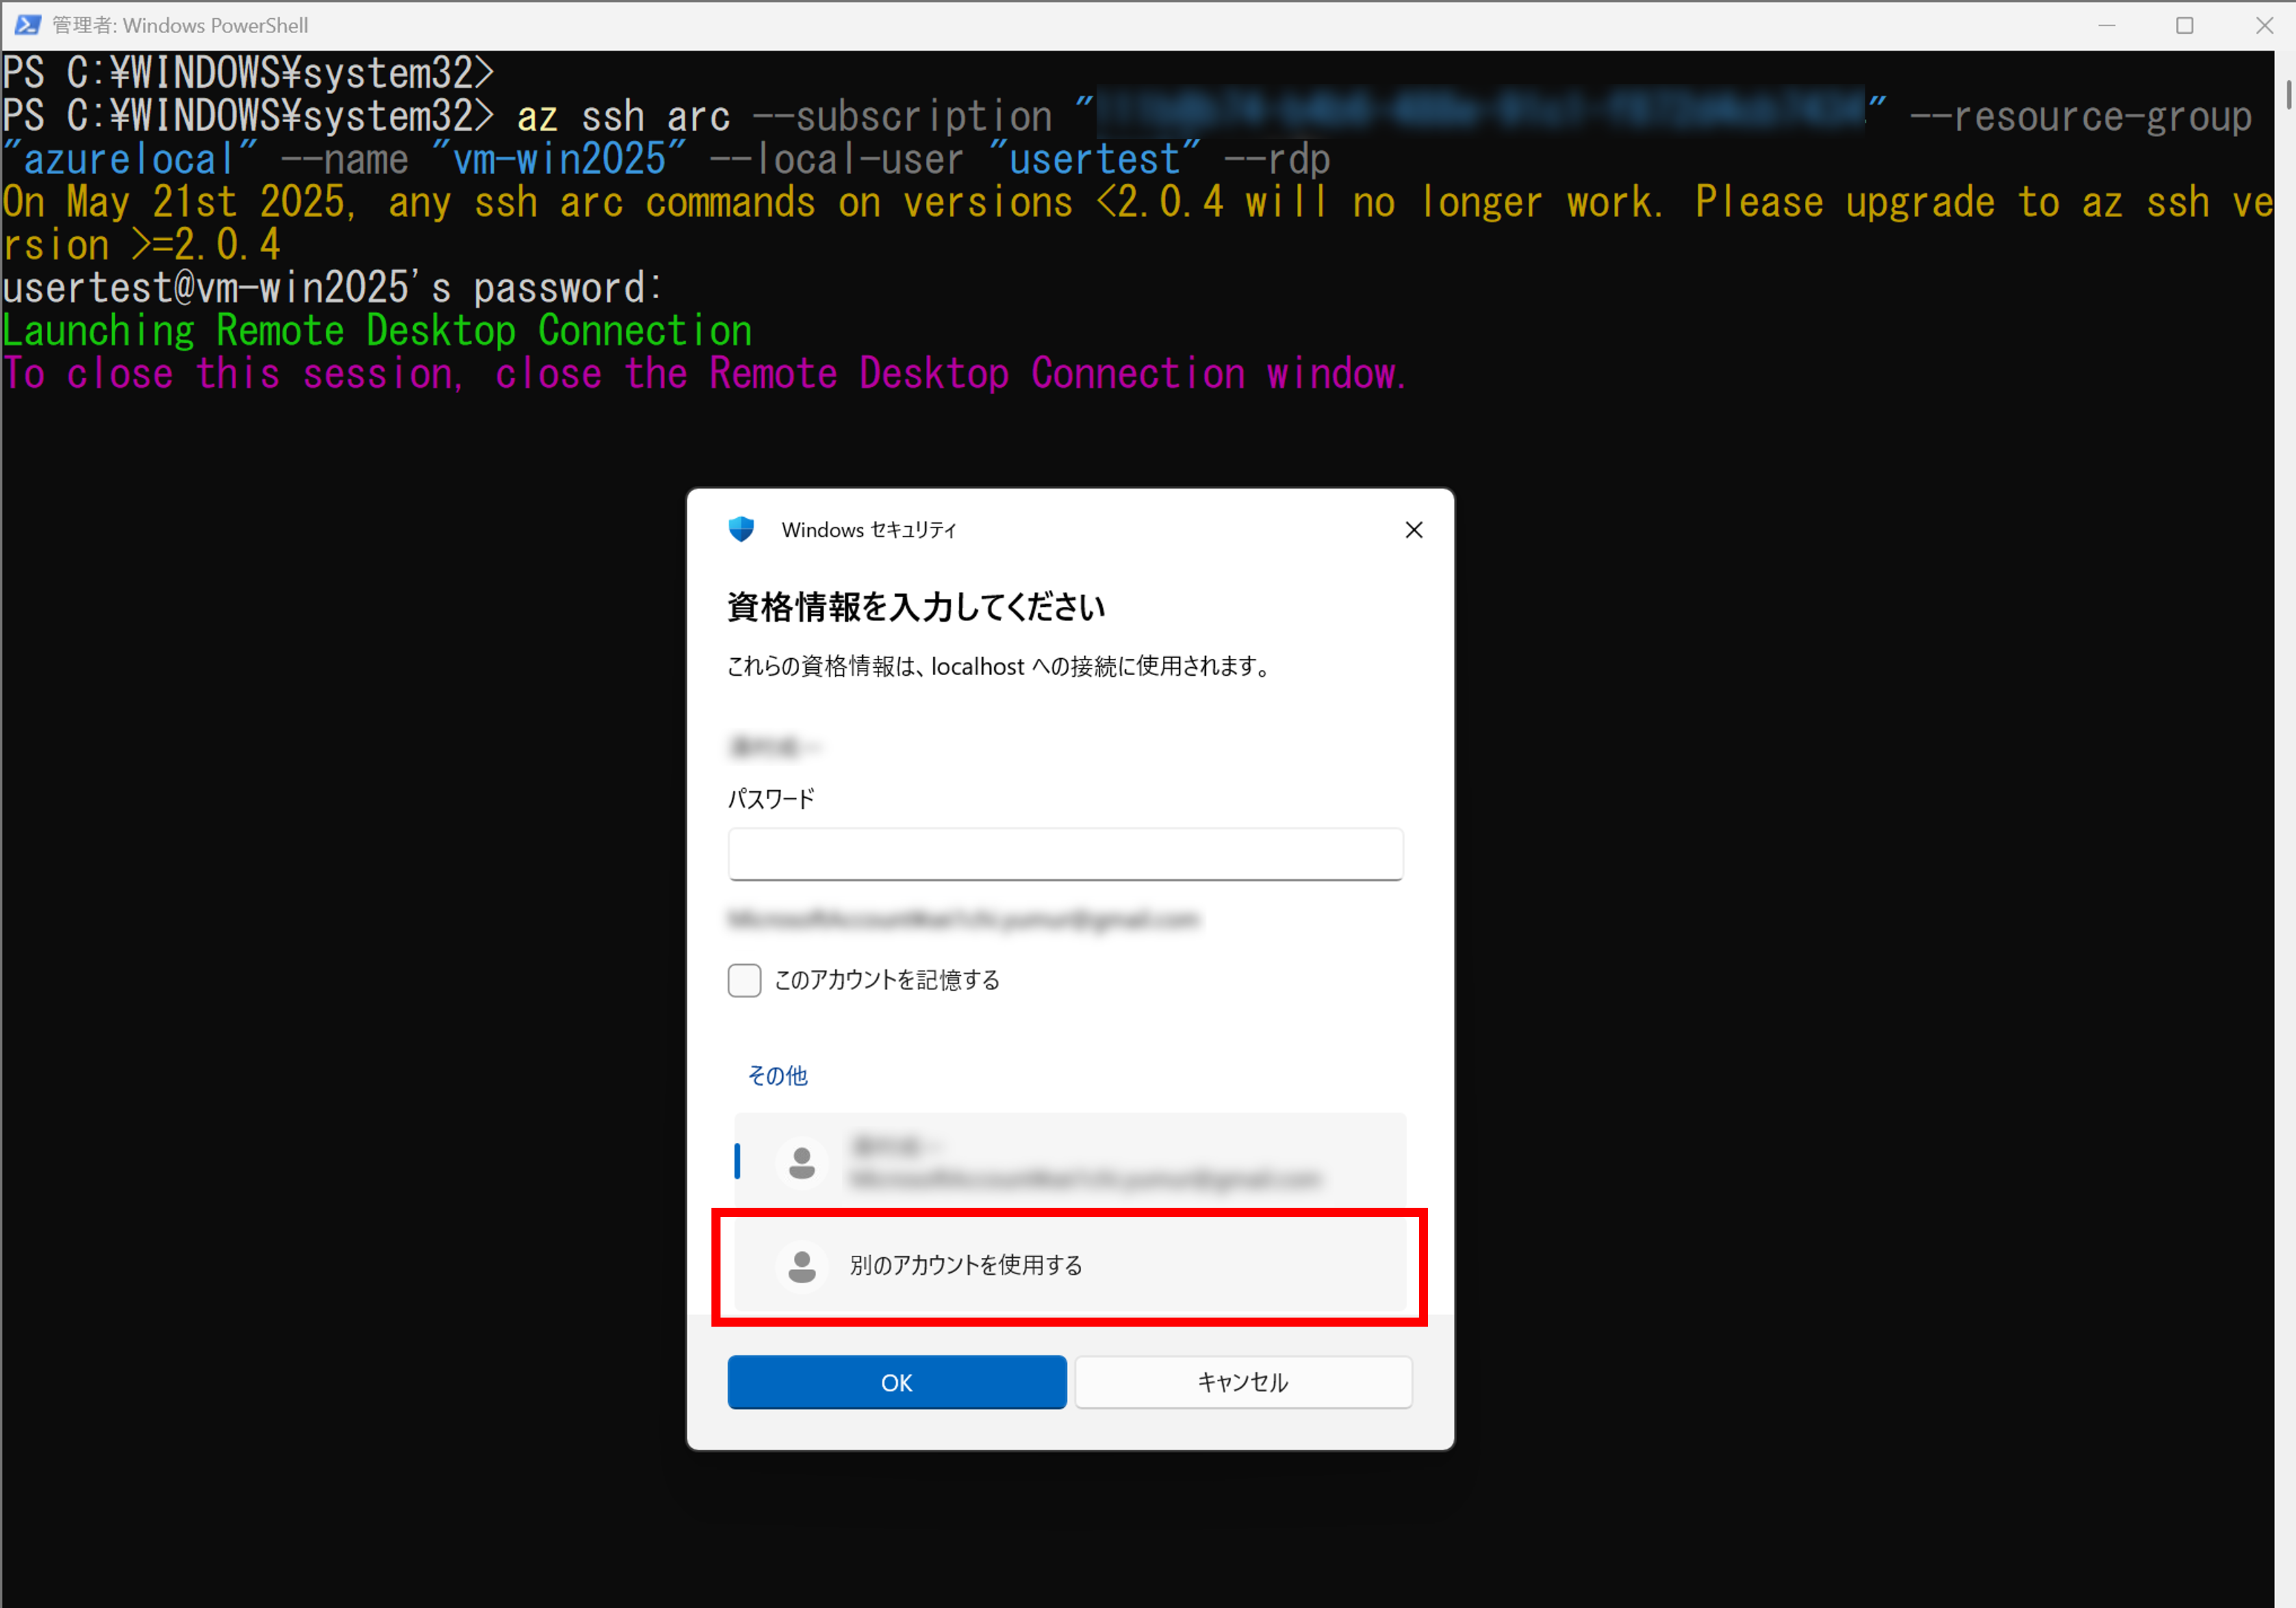Click the 'On May 21st 2025' warning text
Viewport: 2296px width, 1608px height.
[x=1138, y=223]
